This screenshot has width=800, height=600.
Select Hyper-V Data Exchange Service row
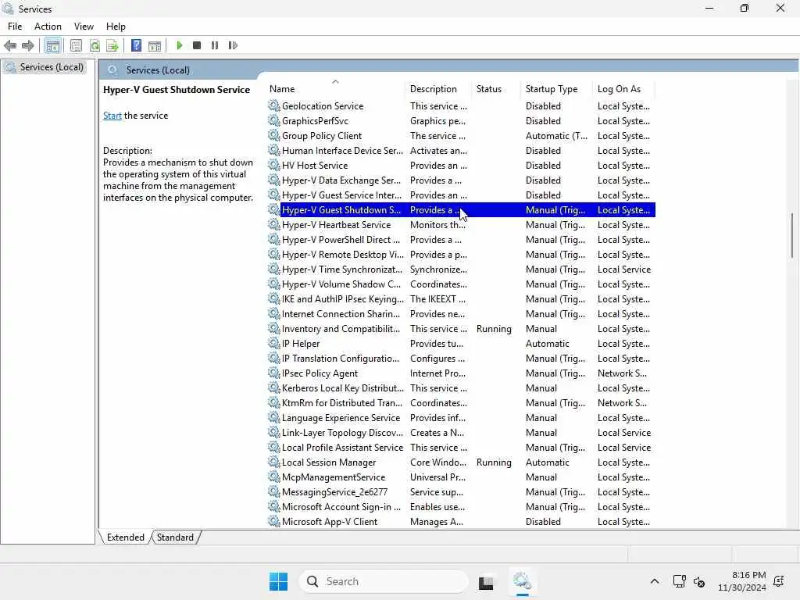461,180
